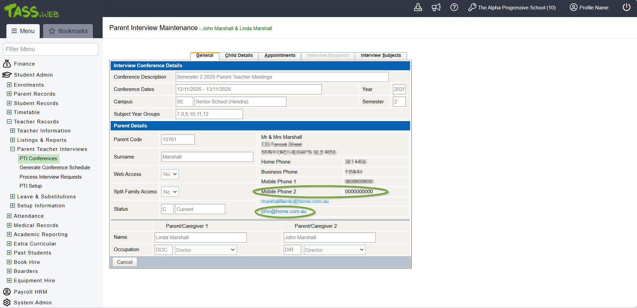
Task: Open the Doctor occupation dropdown
Action: click(206, 250)
